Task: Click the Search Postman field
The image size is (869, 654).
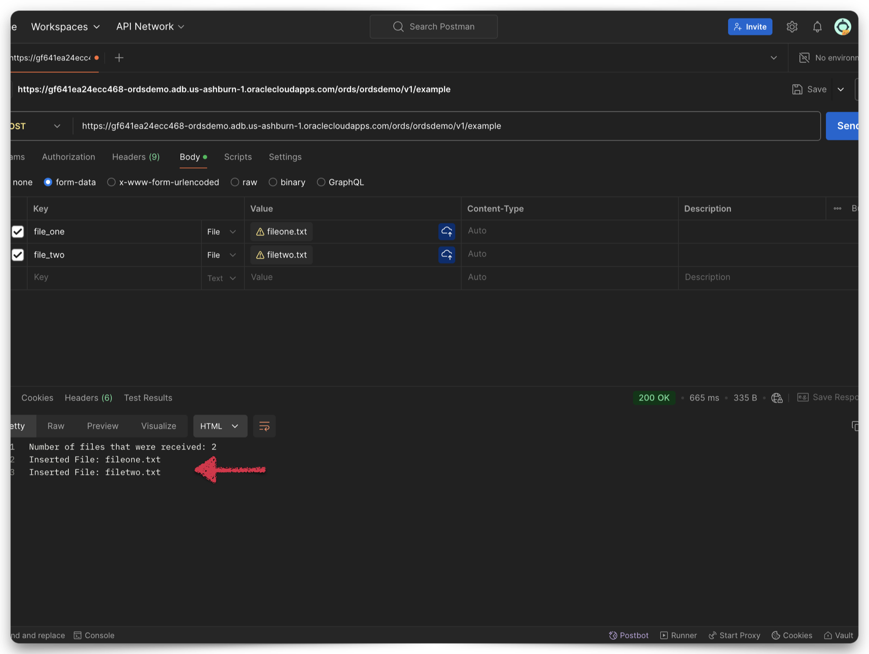Action: tap(434, 27)
